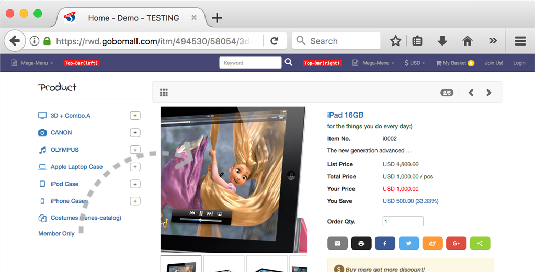
Task: Click the iPad 16GB product title
Action: pos(345,115)
